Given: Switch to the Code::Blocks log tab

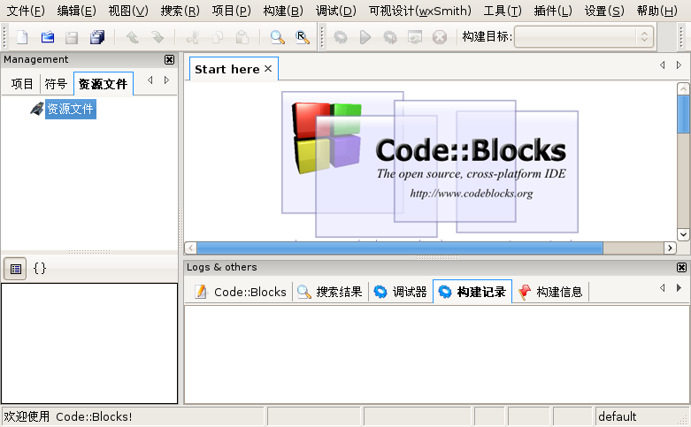Looking at the screenshot, I should (x=241, y=292).
